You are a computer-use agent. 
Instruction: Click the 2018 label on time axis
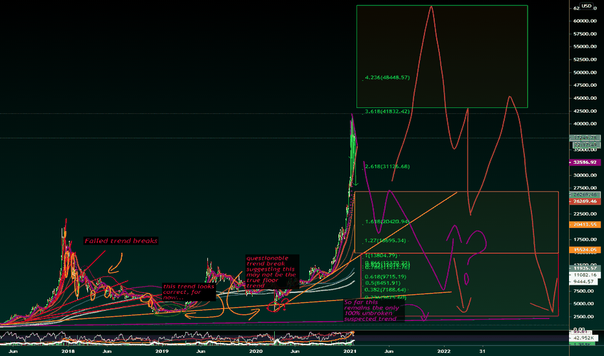(68, 351)
